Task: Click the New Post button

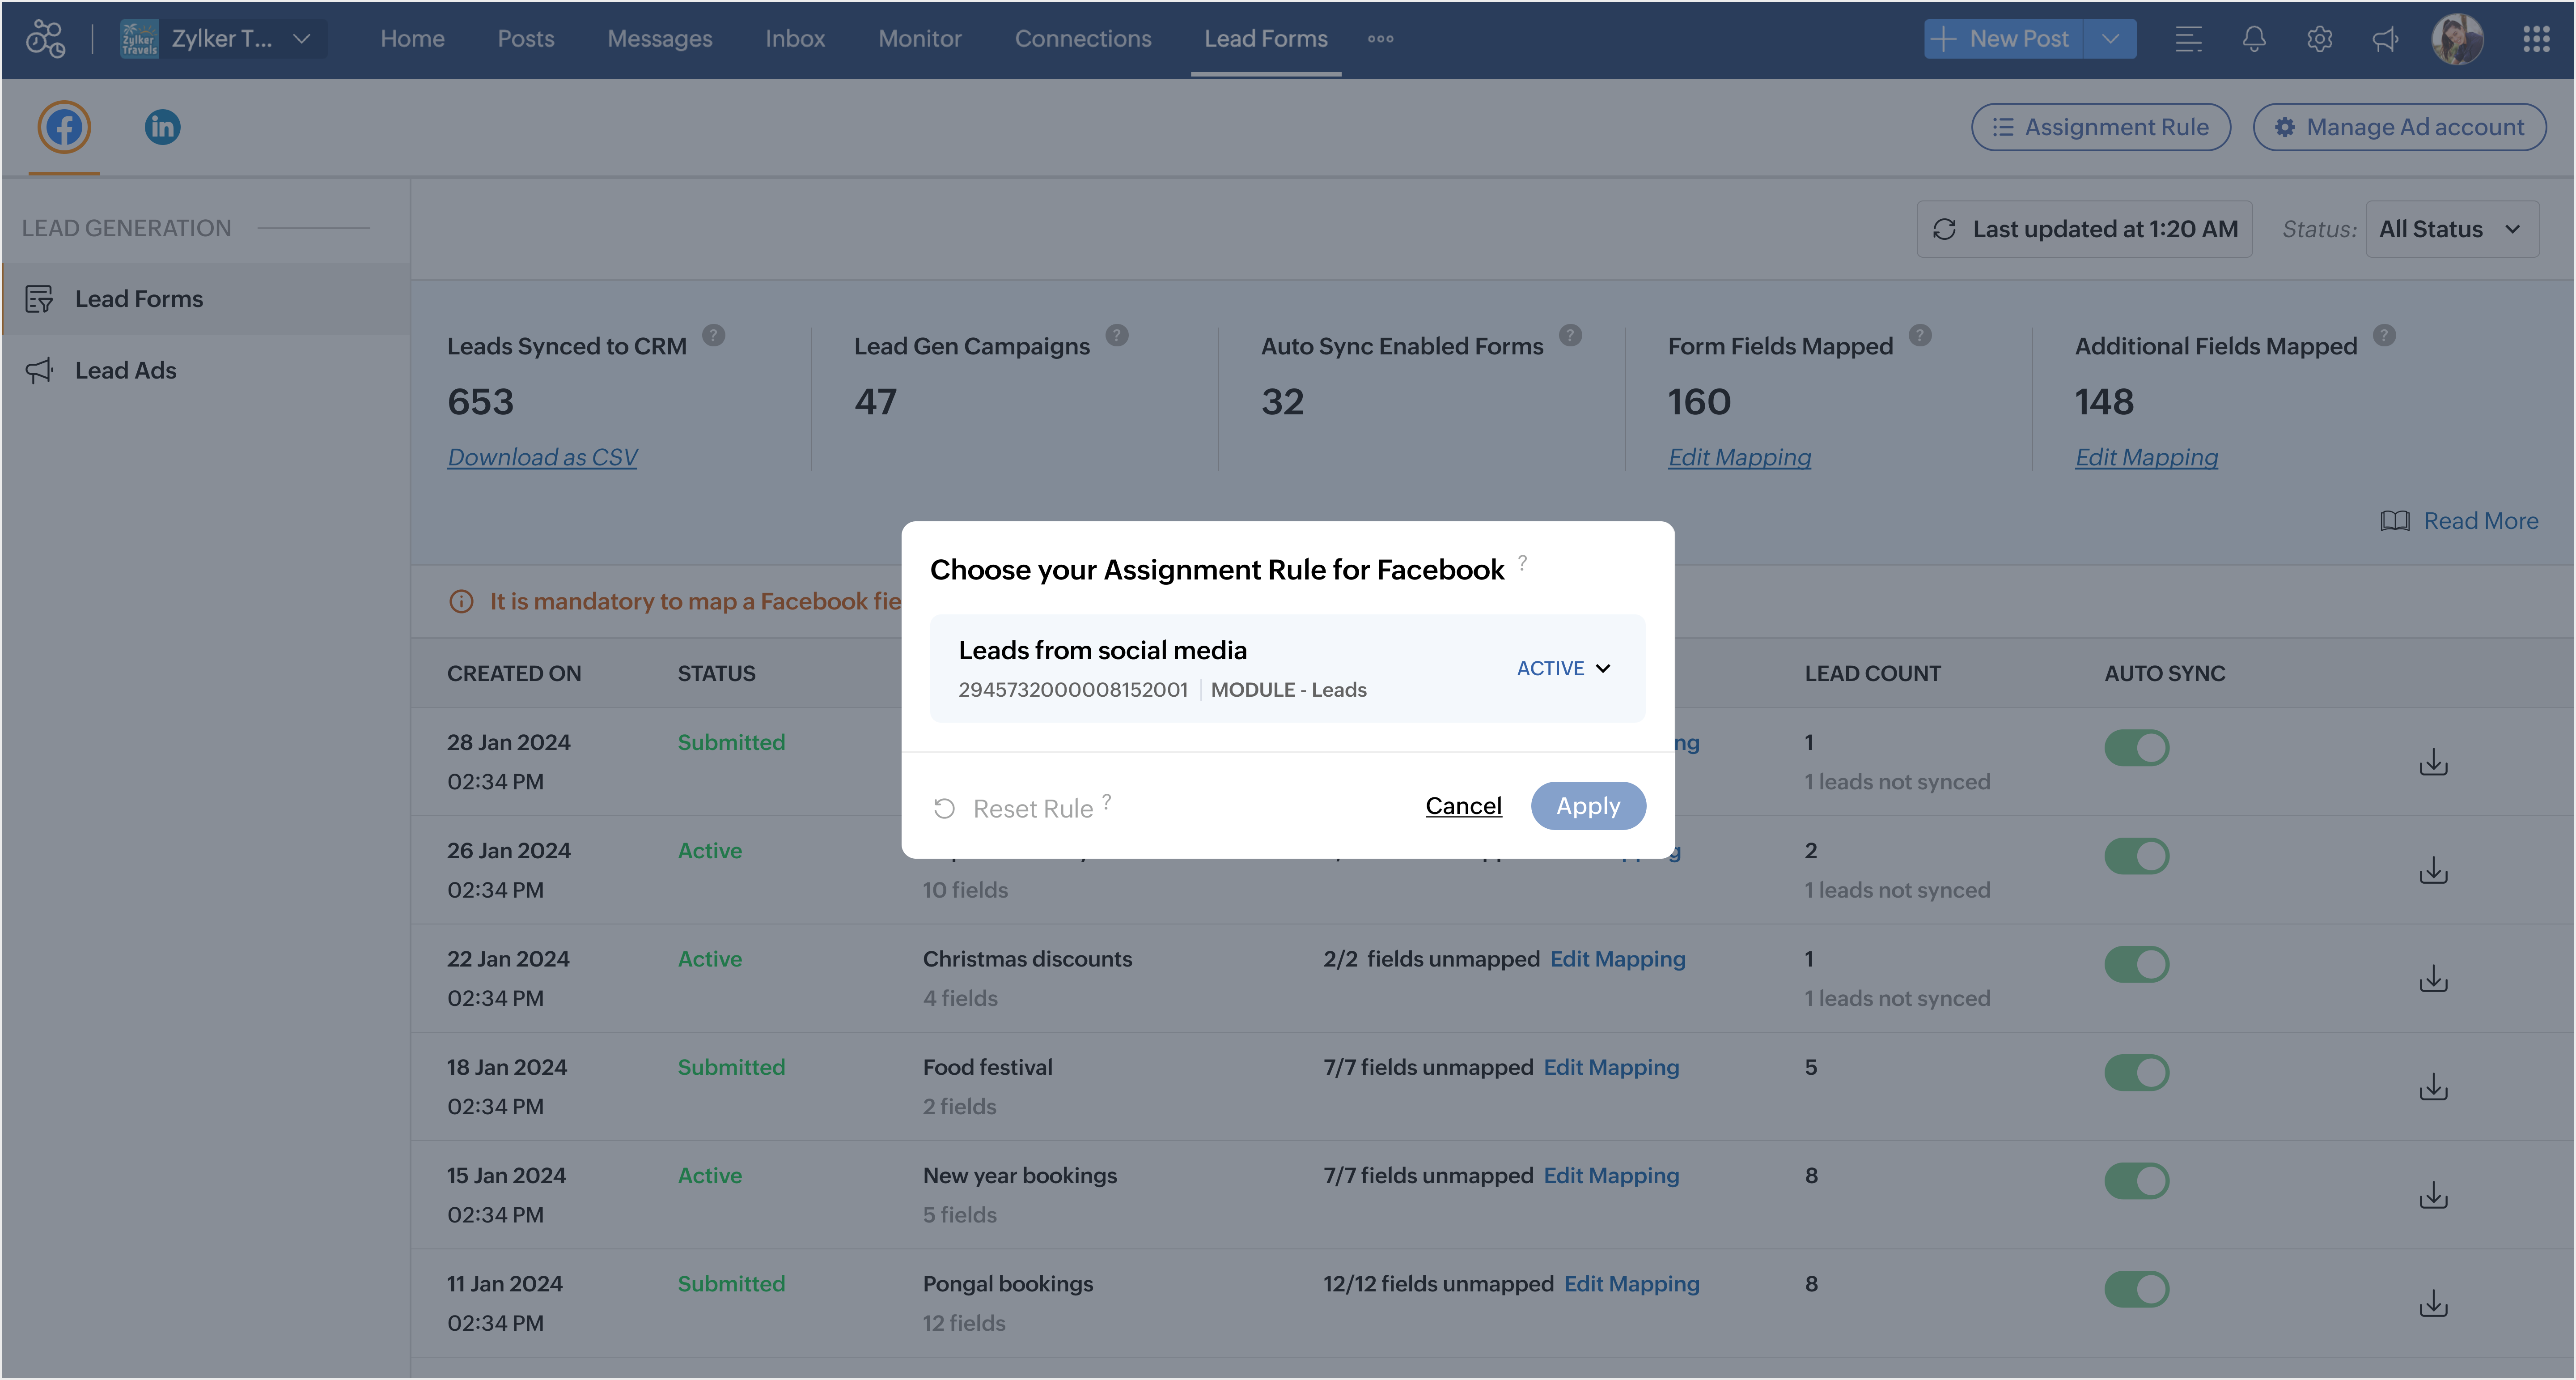Action: click(2003, 39)
